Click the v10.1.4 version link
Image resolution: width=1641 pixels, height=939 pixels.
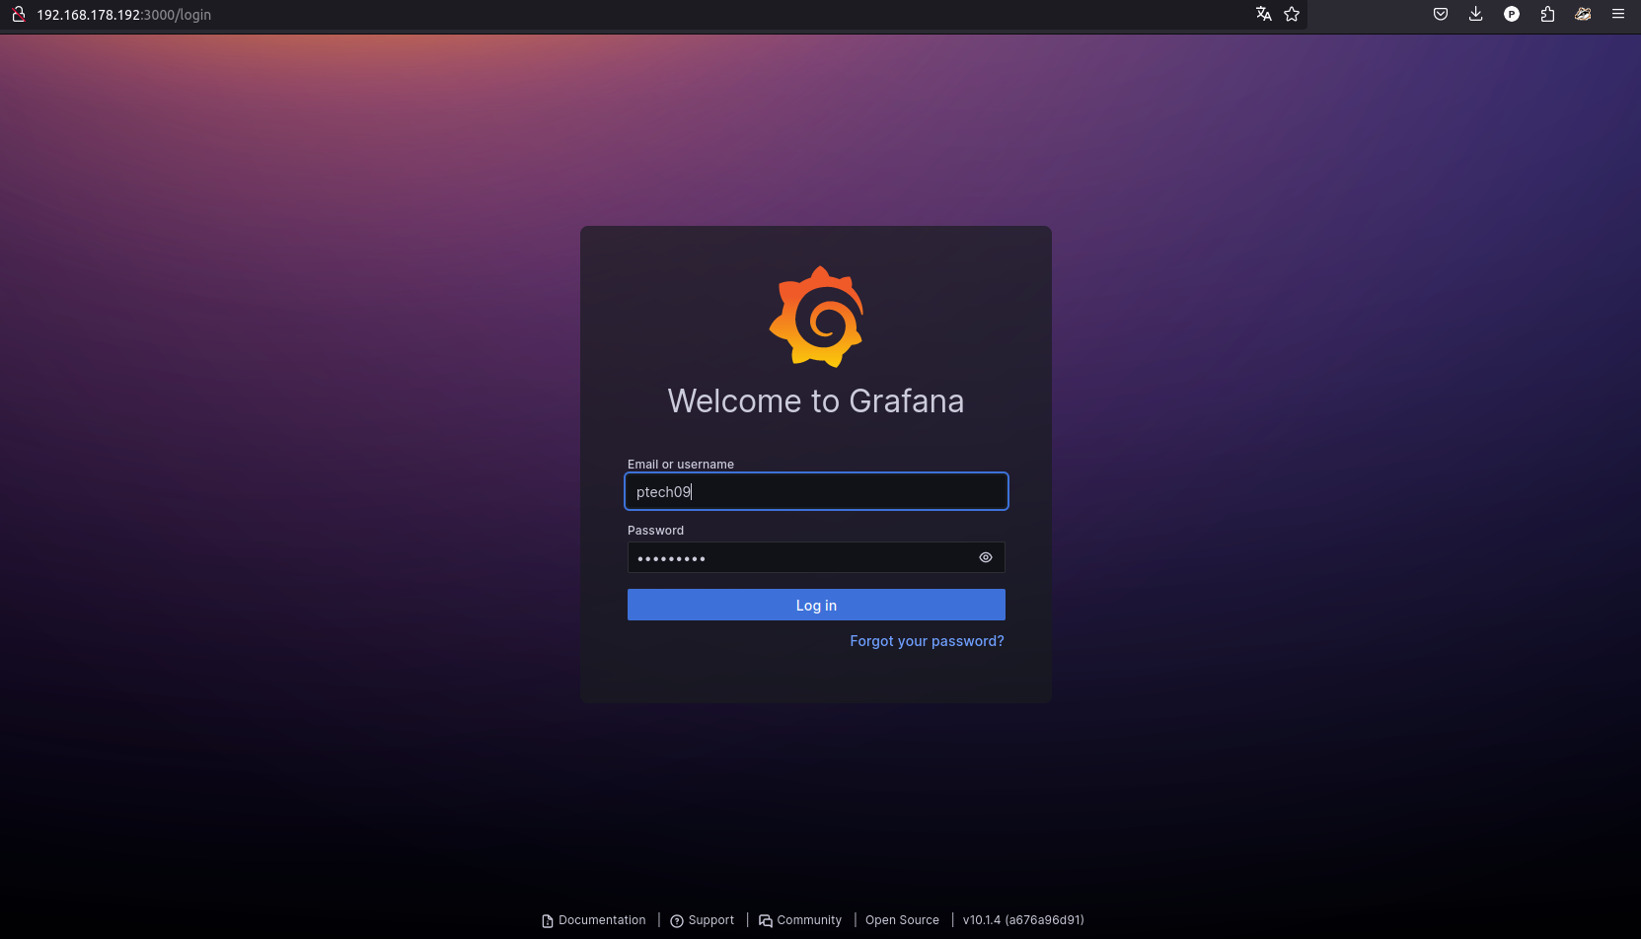coord(1023,920)
